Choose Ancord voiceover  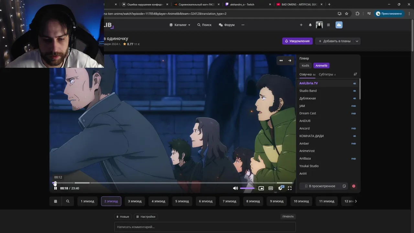pyautogui.click(x=328, y=128)
